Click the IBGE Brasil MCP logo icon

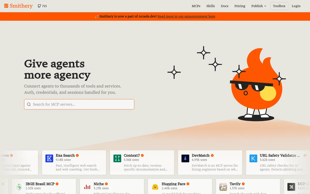pos(19,187)
